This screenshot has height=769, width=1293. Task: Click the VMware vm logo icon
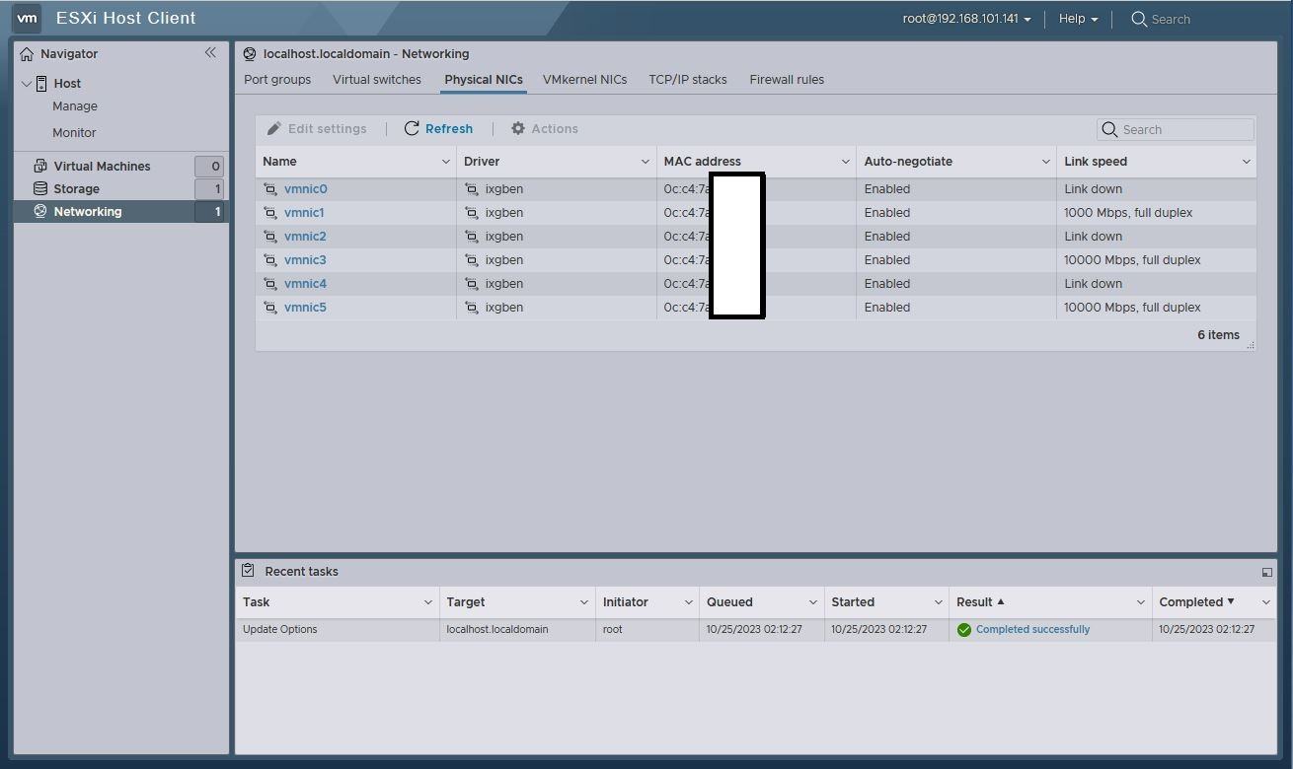point(27,18)
